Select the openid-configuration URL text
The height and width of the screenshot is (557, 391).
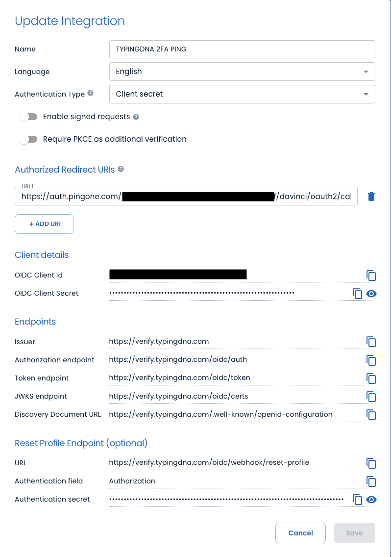[220, 414]
